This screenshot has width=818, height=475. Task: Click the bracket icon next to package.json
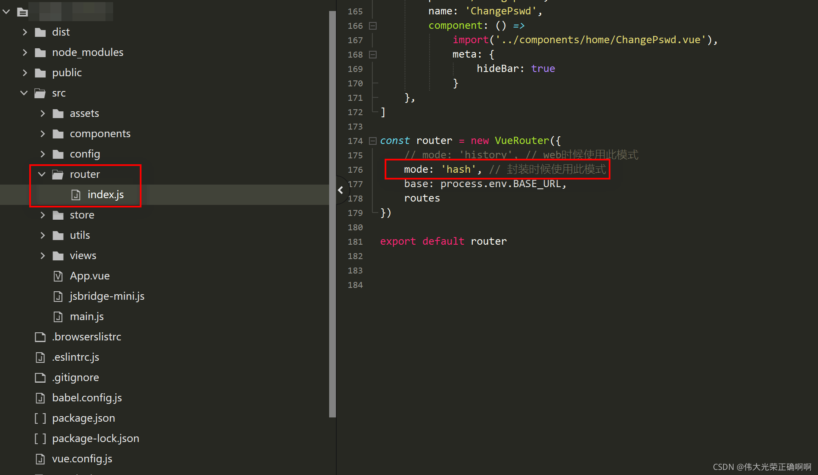[40, 418]
